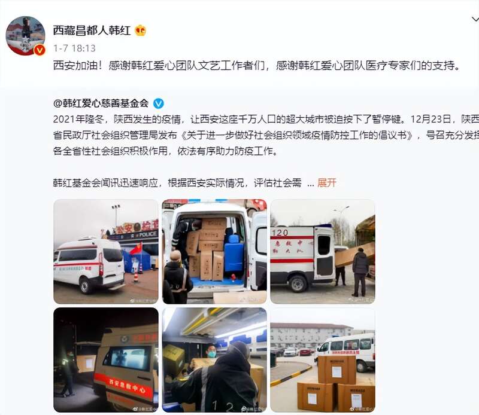Screen dimensions: 479x415
Task: Open the post options chevron at top right
Action: pos(475,20)
